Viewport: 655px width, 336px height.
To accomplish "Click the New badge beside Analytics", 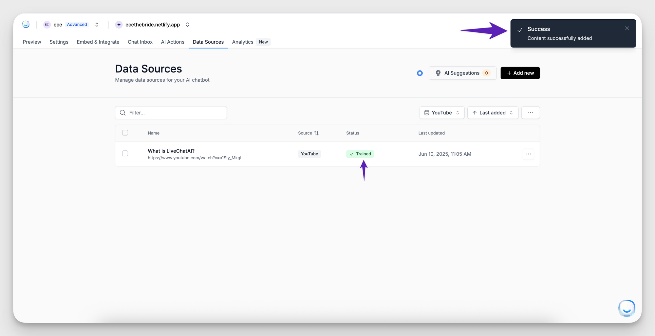I will click(263, 42).
